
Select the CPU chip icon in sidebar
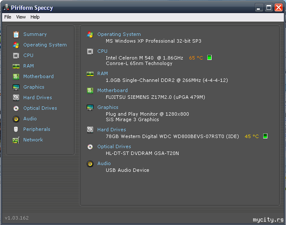[x=16, y=56]
